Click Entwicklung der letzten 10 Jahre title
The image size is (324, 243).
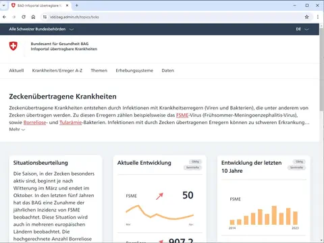[x=251, y=167]
